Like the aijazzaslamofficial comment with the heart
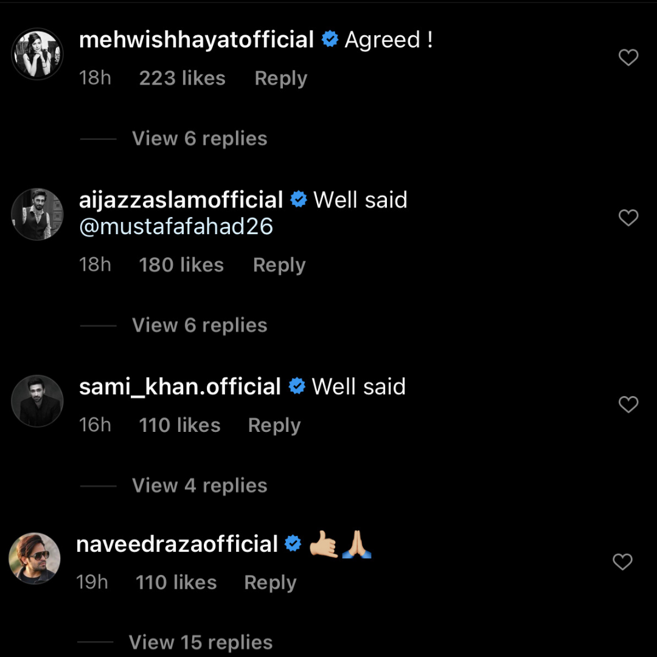 pyautogui.click(x=628, y=218)
